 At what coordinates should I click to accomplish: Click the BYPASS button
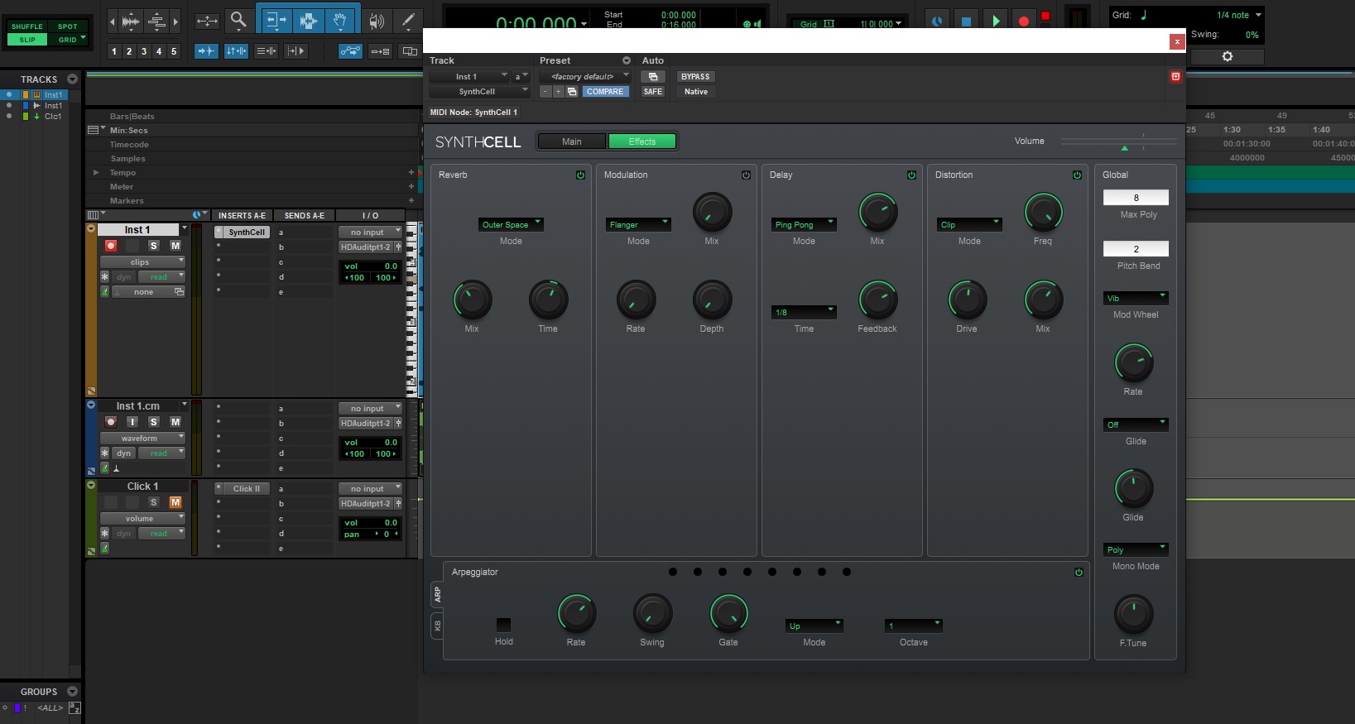coord(695,76)
